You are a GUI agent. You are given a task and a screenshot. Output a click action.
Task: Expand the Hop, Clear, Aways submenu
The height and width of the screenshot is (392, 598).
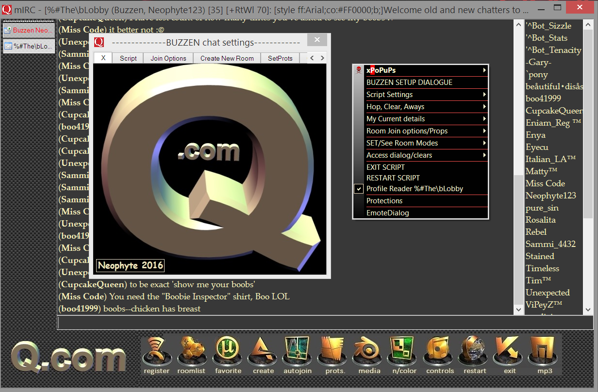pyautogui.click(x=484, y=107)
